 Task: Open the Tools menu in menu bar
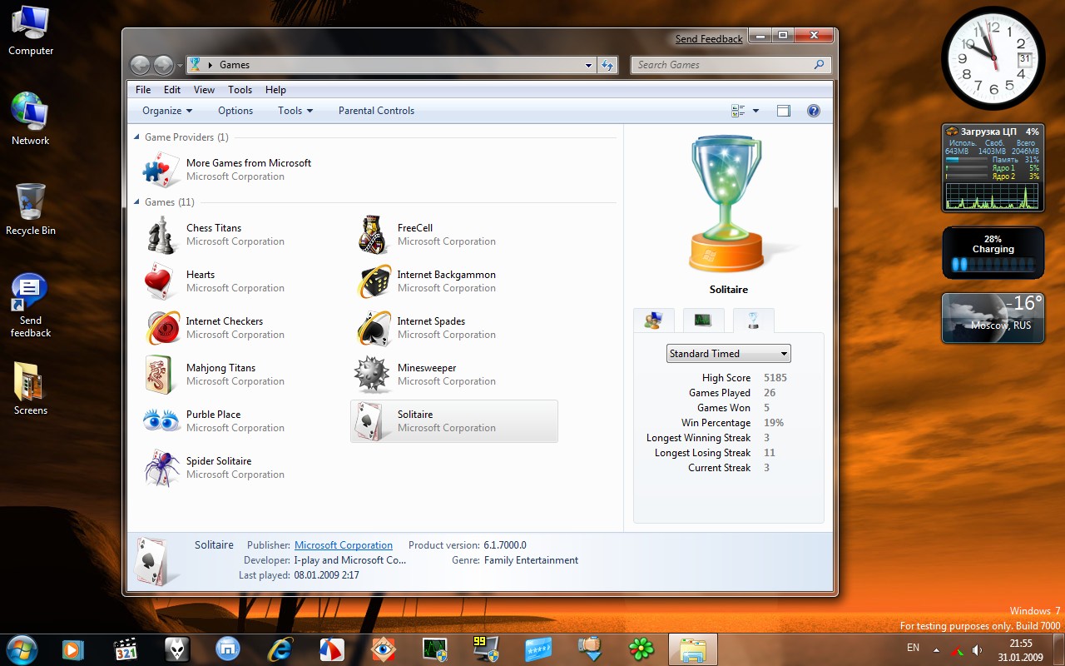tap(240, 90)
